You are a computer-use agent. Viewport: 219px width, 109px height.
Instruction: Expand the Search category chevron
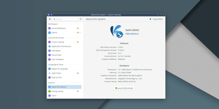click(80, 33)
